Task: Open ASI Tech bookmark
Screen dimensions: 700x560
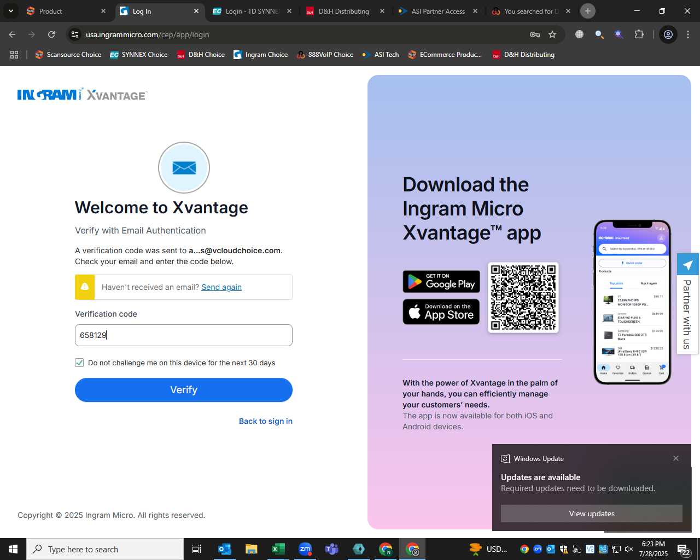Action: point(381,55)
